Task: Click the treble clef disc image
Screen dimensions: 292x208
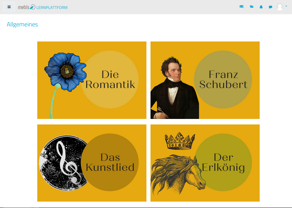Action: 62,163
